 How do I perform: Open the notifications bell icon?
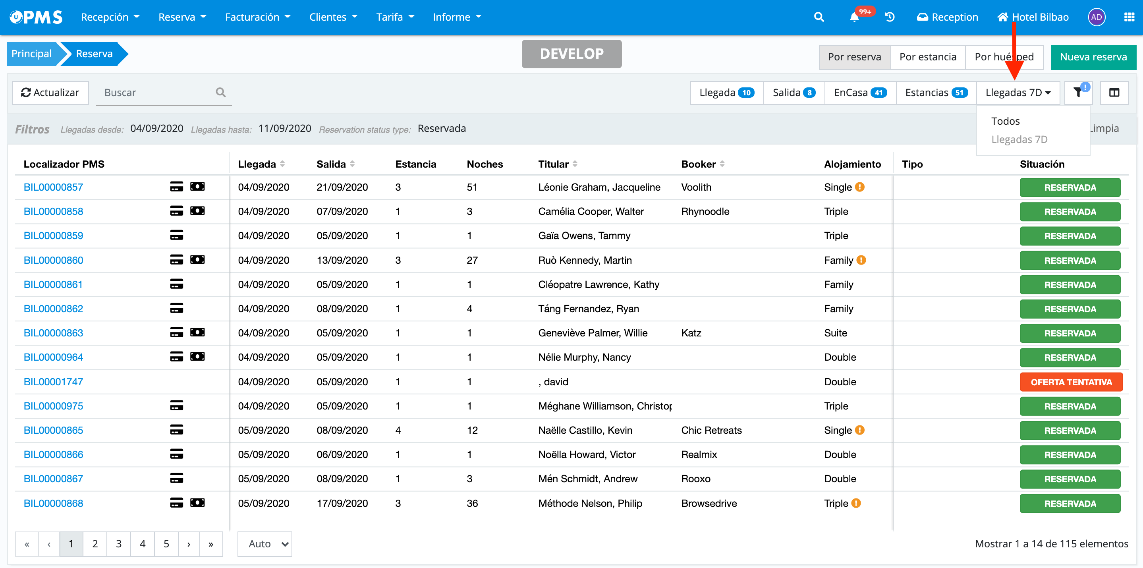tap(854, 17)
